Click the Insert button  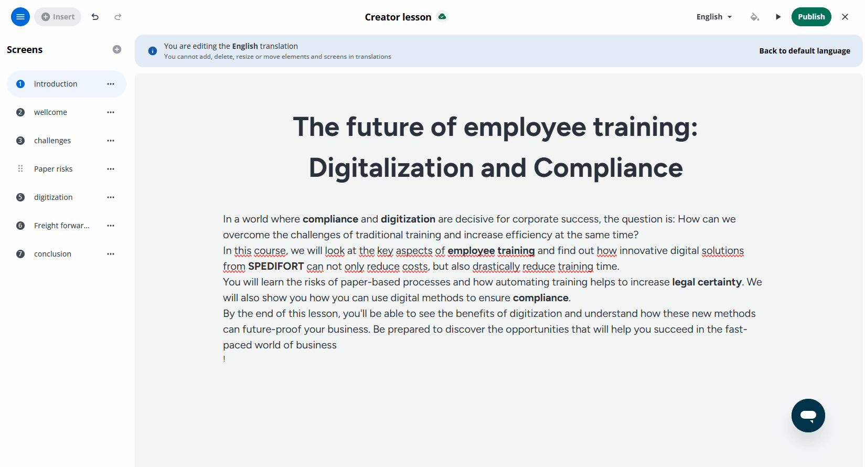[x=58, y=17]
